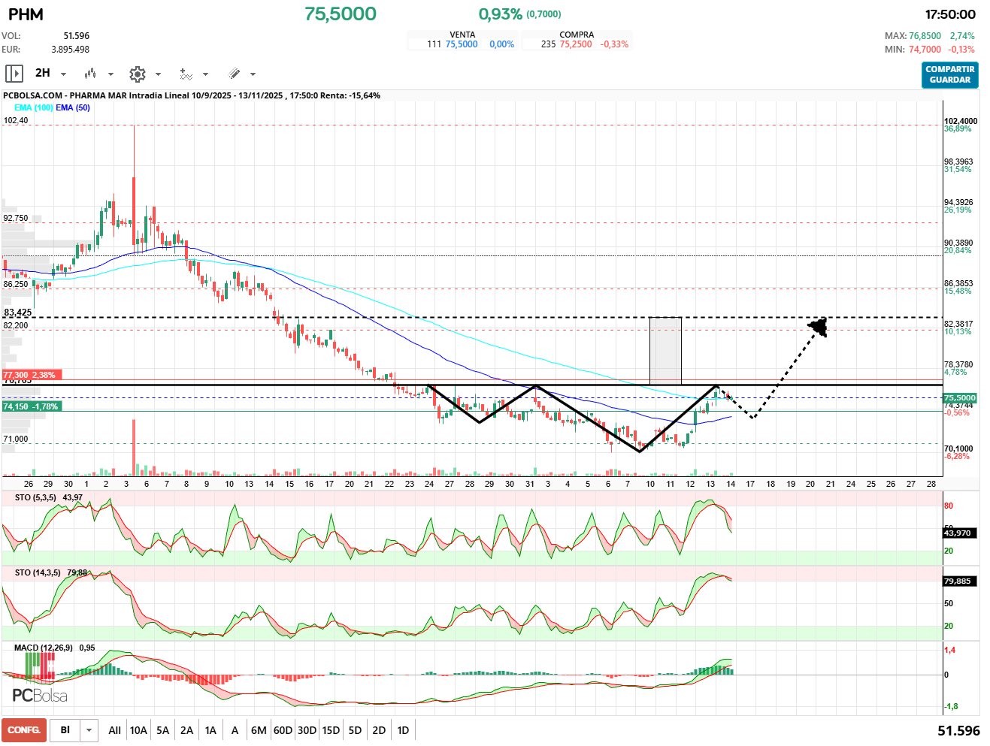Open the side panel toggle icon
Image resolution: width=990 pixels, height=746 pixels.
[x=14, y=74]
